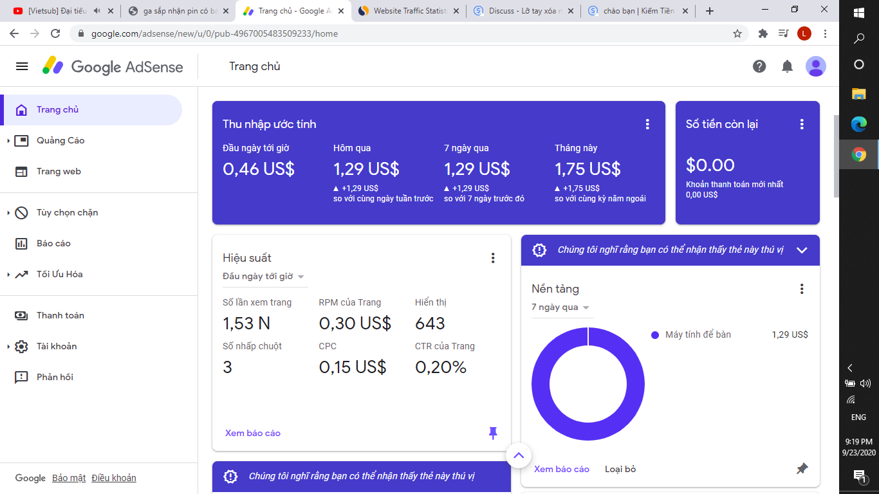Open the Thu nhập ước tính options menu
Viewport: 879px width, 494px height.
coord(647,124)
